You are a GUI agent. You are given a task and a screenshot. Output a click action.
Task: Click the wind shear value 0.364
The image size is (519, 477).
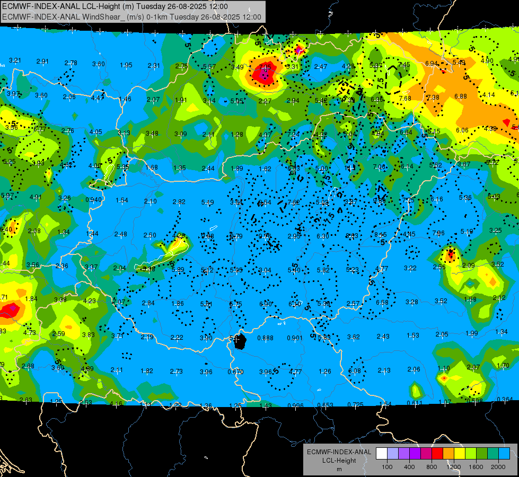tap(505, 399)
